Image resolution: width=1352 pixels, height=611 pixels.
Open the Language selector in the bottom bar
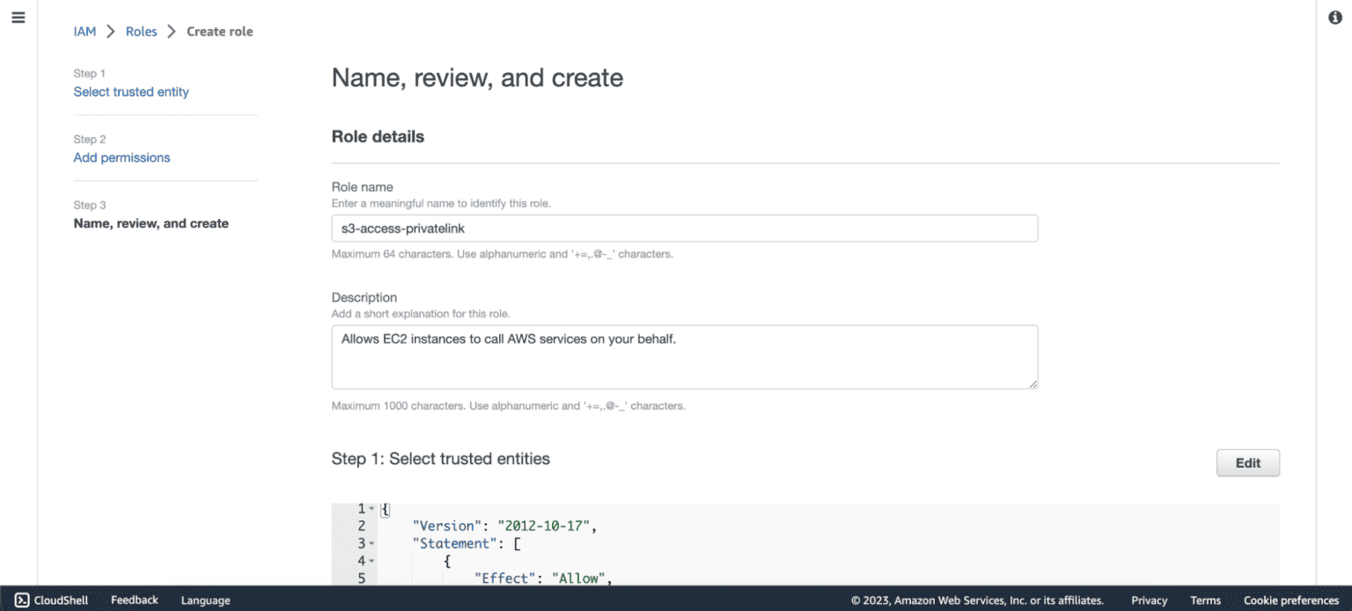click(x=204, y=600)
